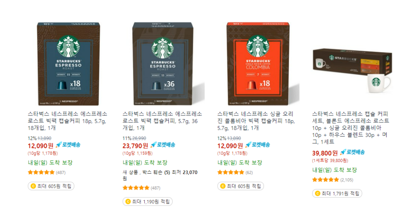The image size is (414, 210).
Task: Click the Espresso Roast 18개입 product title
Action: 68,121
